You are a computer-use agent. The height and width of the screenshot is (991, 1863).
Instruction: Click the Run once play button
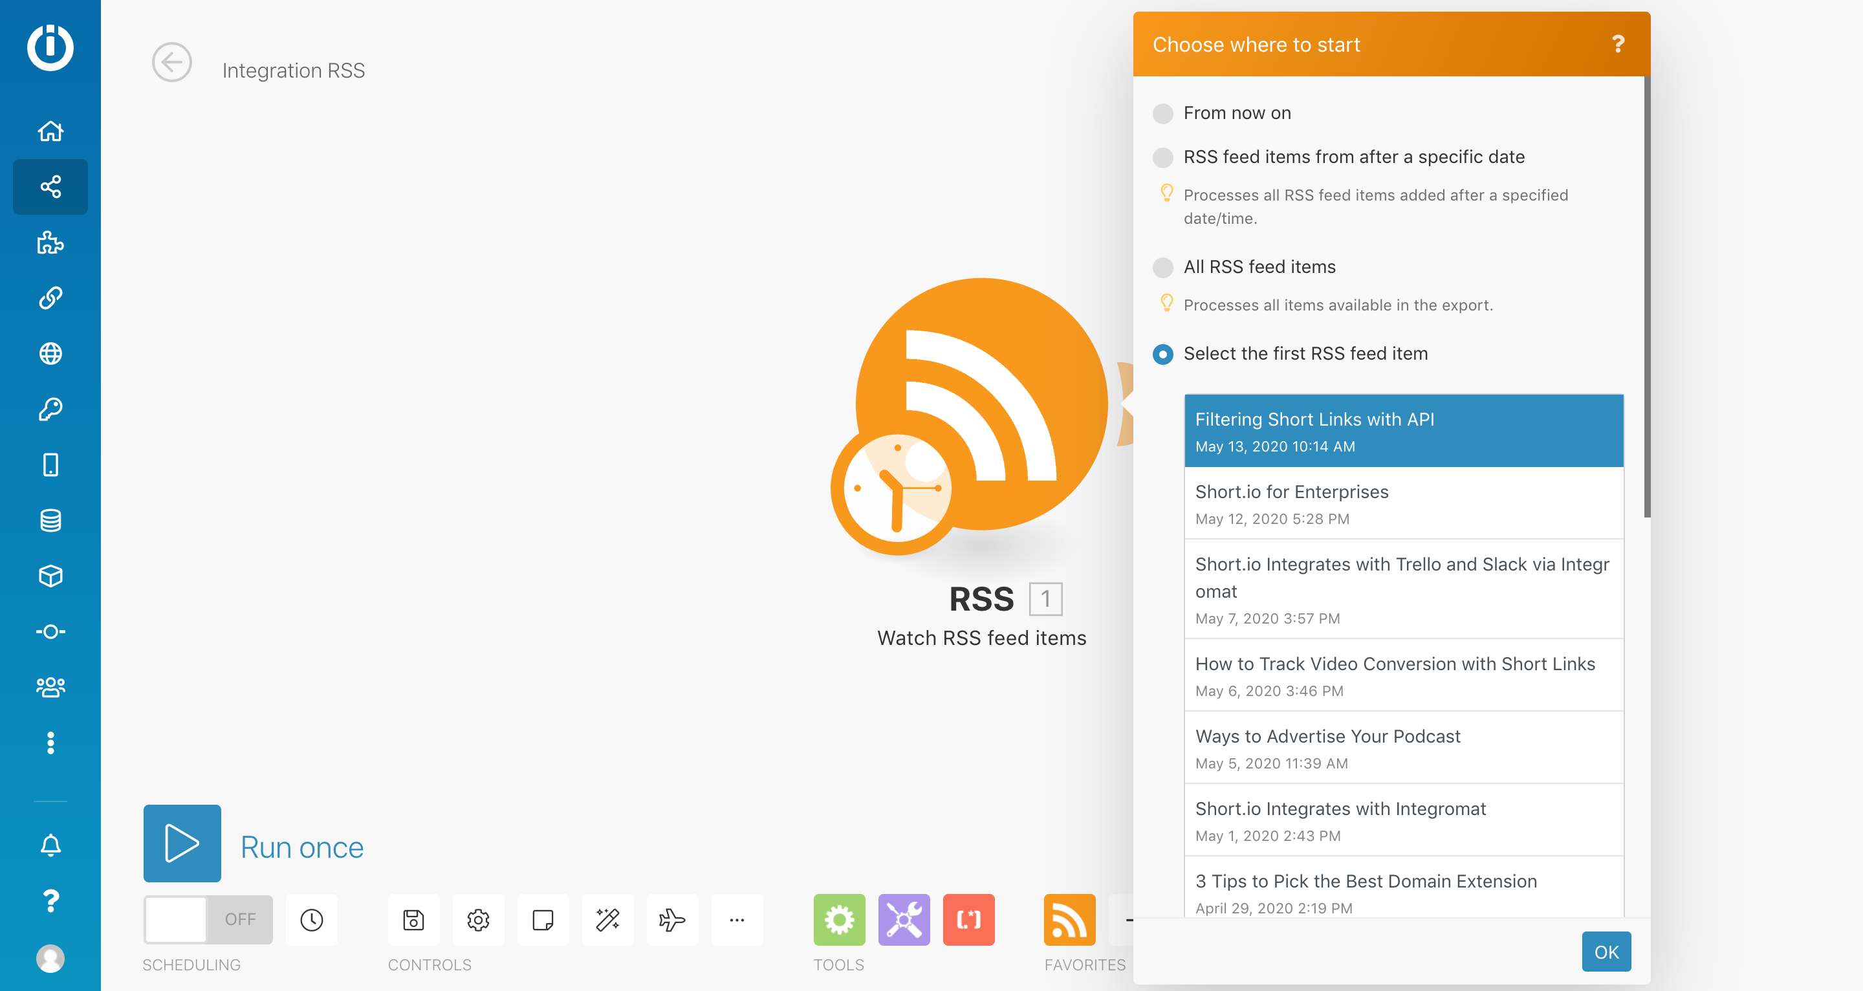[x=182, y=844]
